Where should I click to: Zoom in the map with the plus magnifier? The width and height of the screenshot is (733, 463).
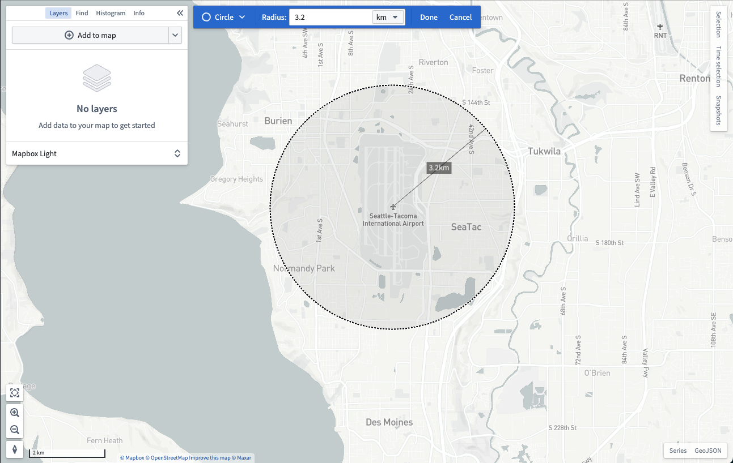tap(15, 413)
